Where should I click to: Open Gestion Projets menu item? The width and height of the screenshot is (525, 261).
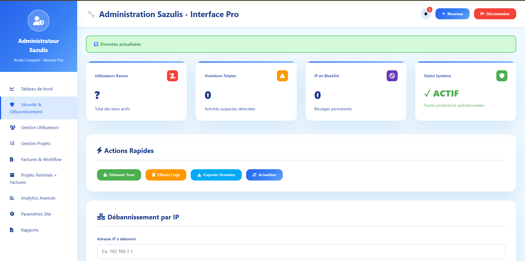coord(36,143)
